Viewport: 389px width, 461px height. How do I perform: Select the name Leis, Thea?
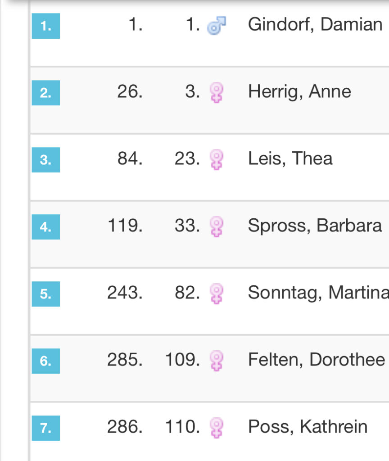(290, 158)
